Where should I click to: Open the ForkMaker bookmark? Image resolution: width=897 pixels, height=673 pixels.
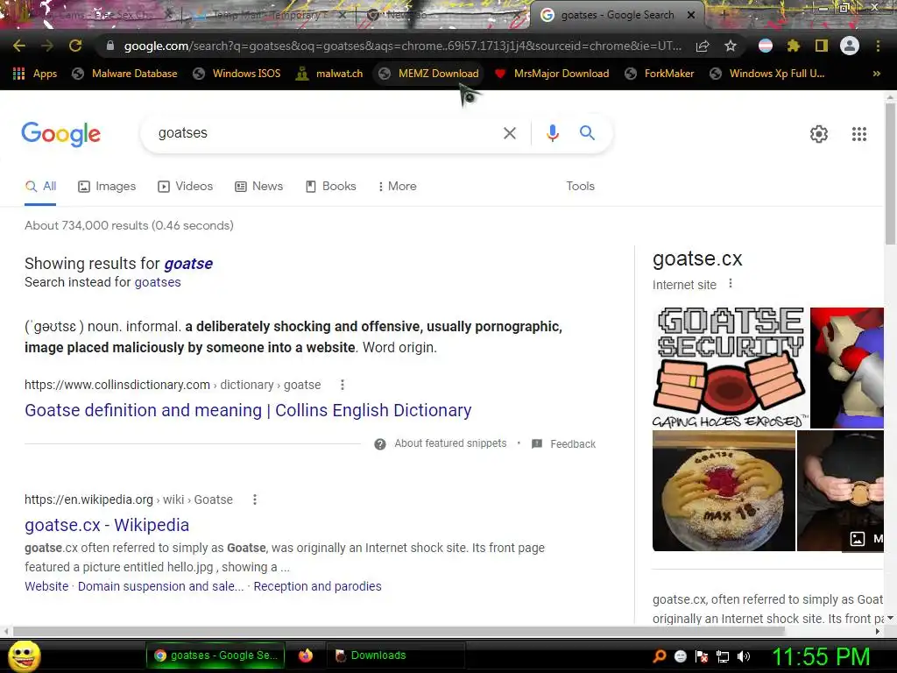point(659,74)
